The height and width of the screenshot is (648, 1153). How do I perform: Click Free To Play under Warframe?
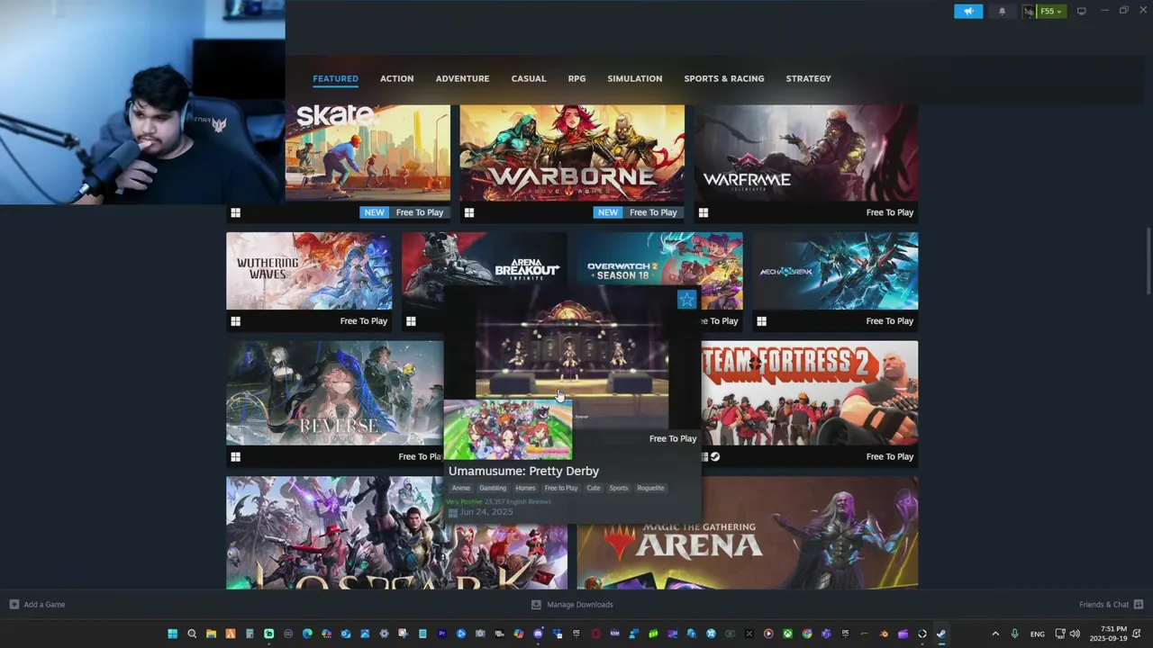point(889,212)
